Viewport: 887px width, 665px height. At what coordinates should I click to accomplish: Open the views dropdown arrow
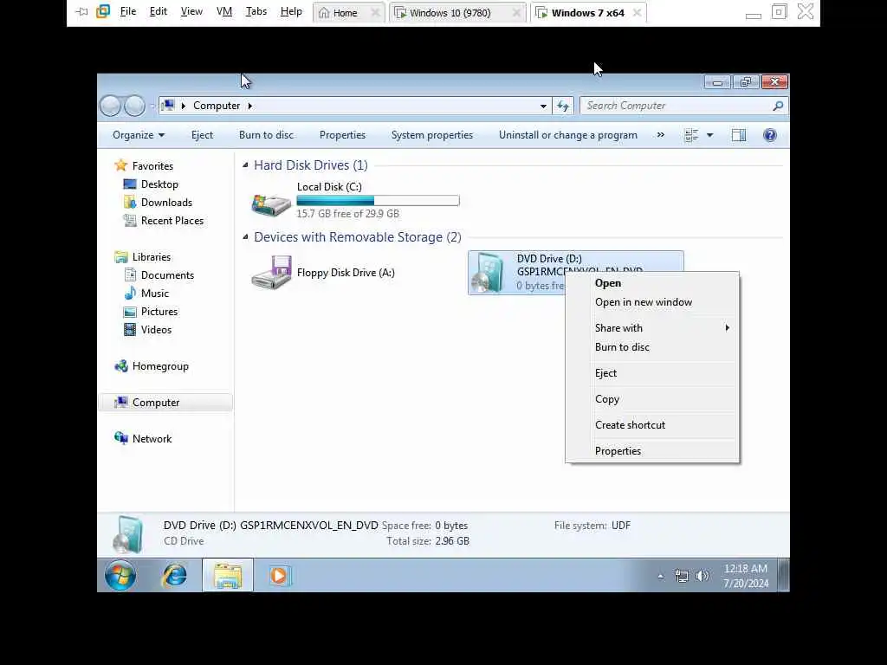click(x=710, y=135)
